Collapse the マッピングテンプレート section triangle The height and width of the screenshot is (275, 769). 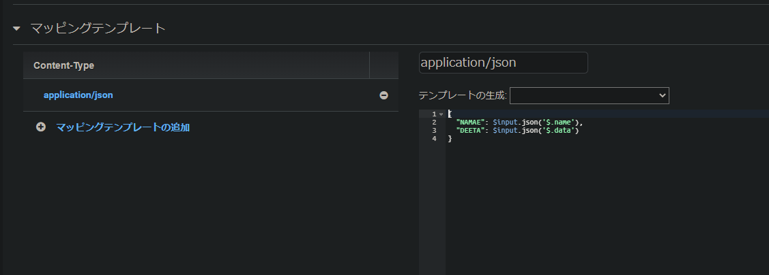pos(16,29)
